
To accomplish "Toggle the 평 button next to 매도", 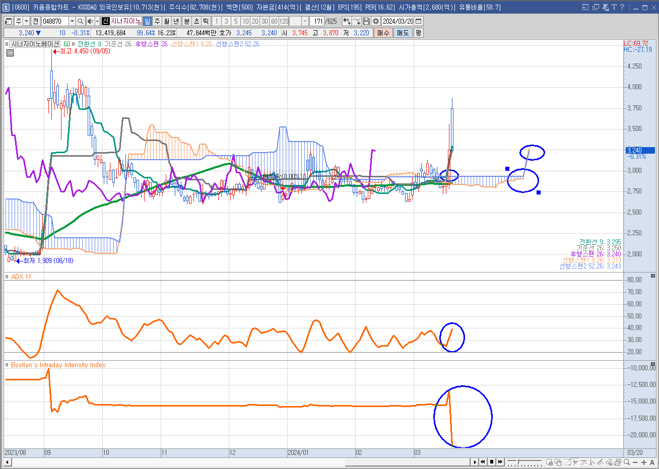I will (418, 33).
